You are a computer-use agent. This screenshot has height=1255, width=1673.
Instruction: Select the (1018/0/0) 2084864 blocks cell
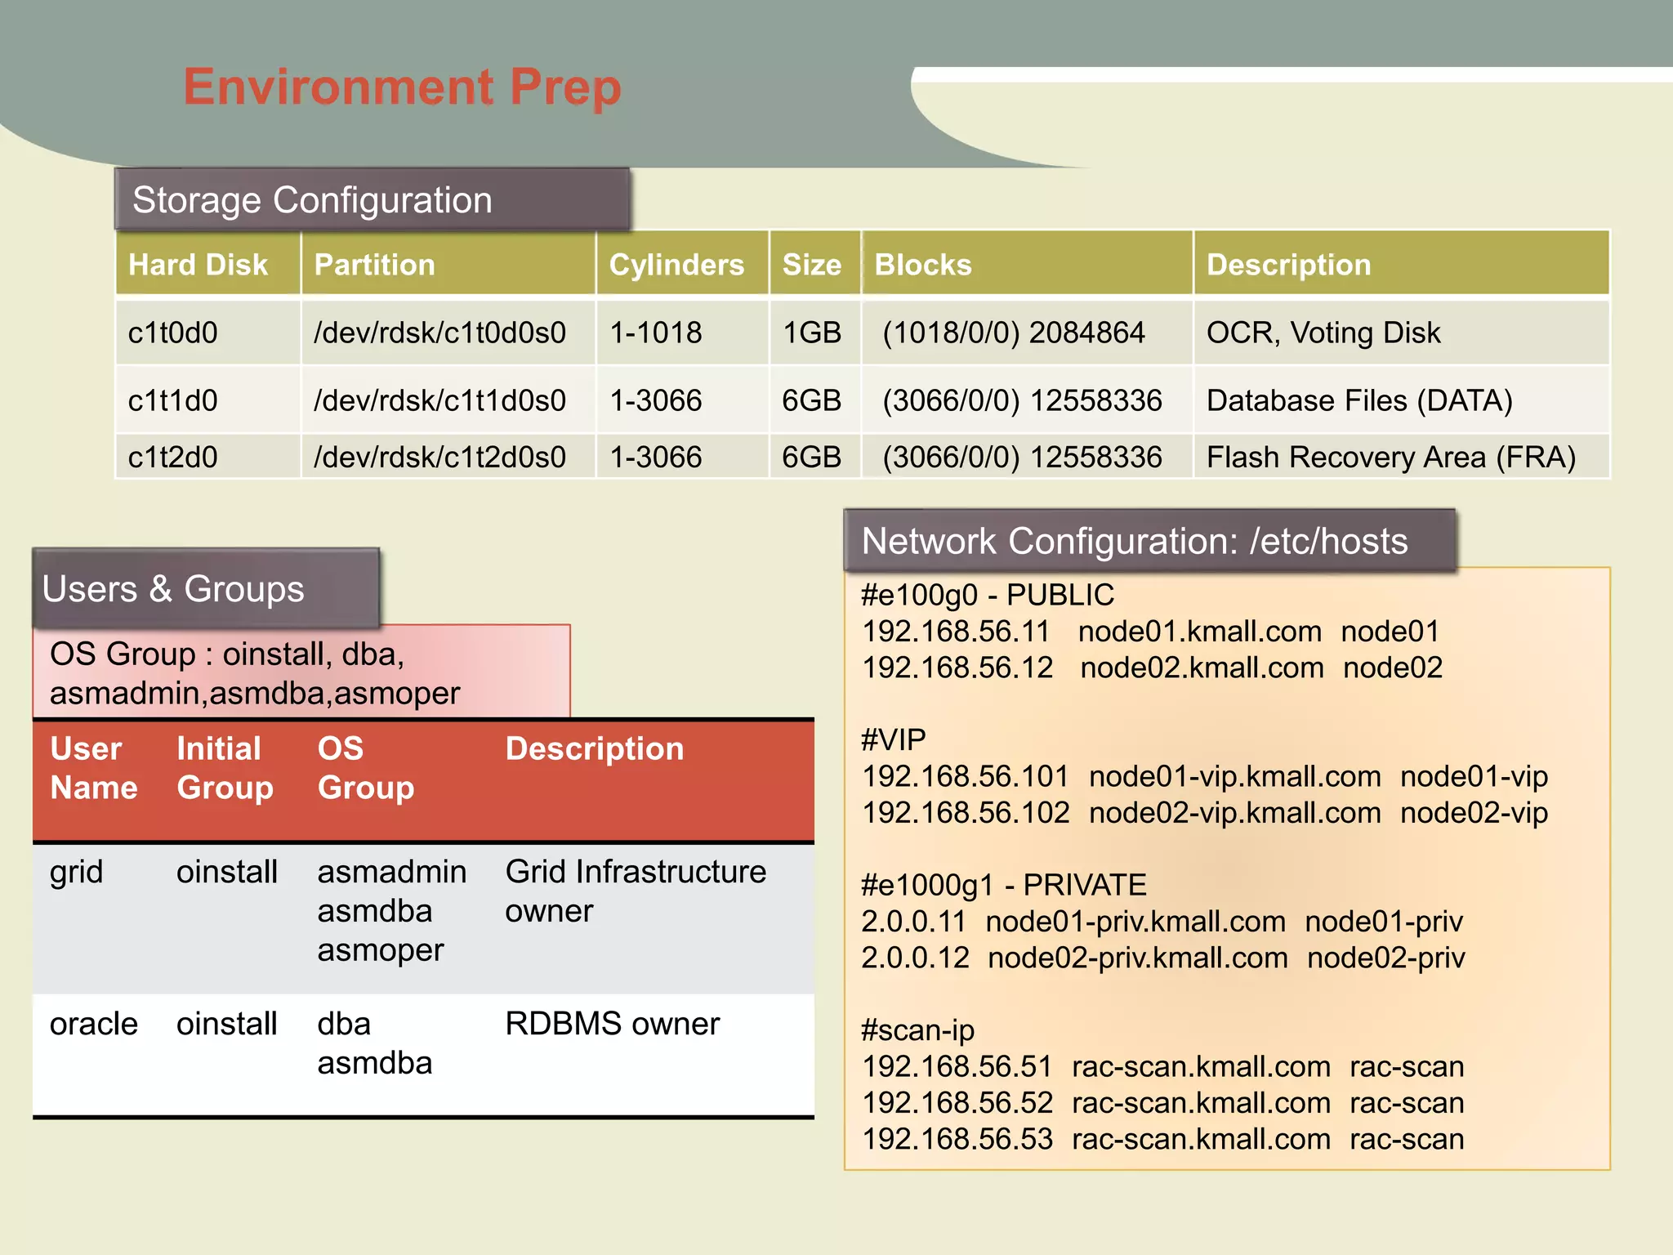click(1028, 333)
